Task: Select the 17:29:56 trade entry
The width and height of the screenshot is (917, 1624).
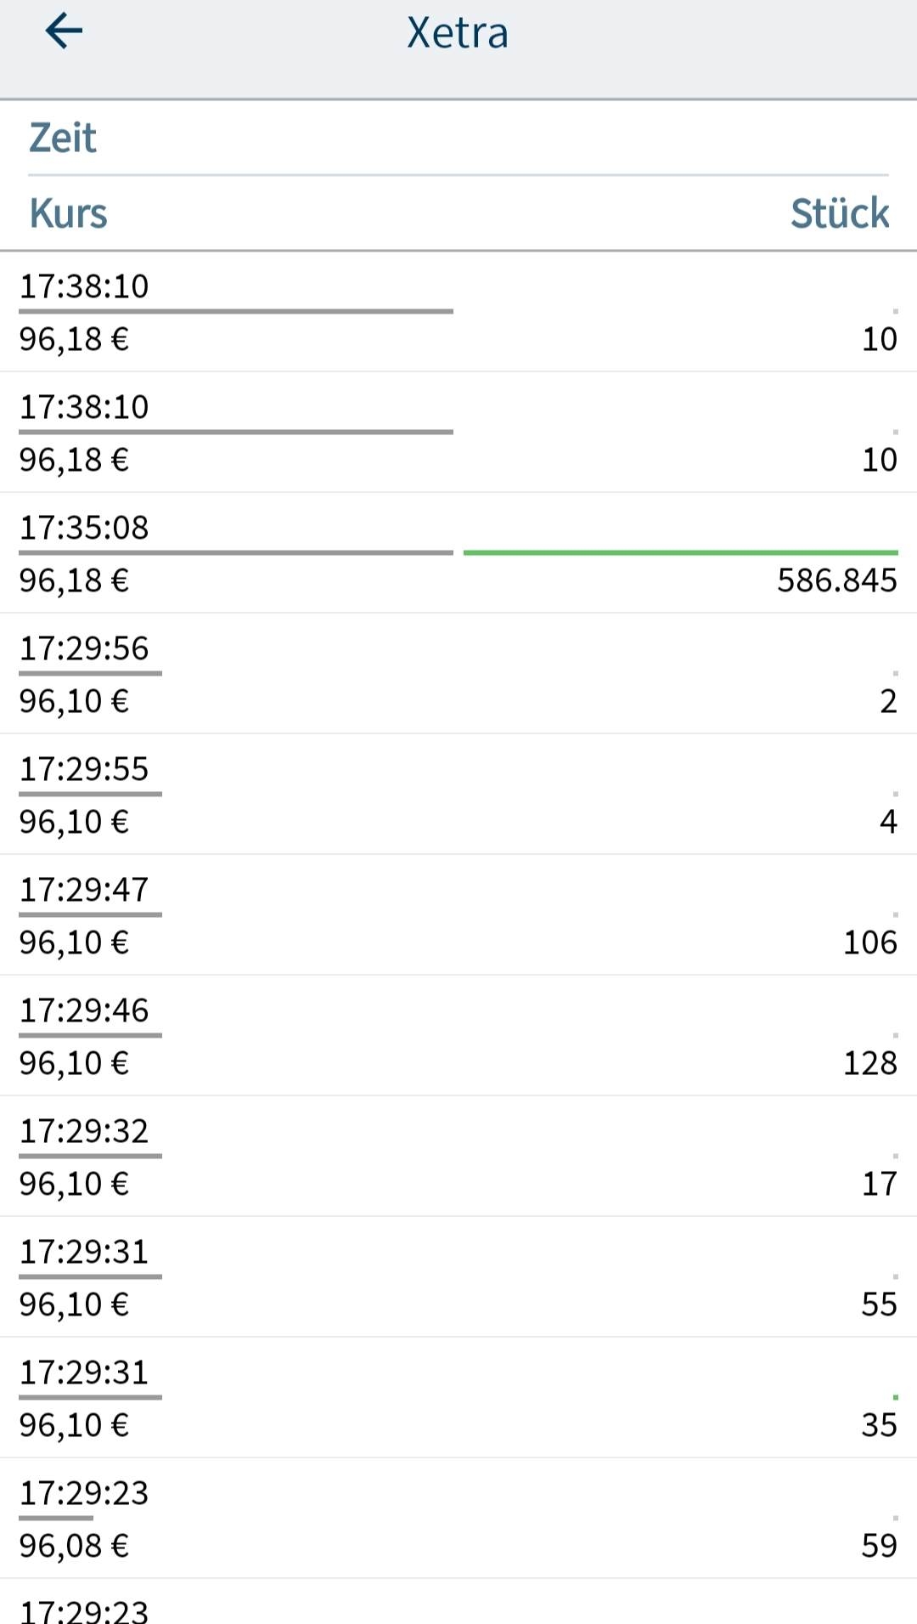Action: click(x=458, y=674)
